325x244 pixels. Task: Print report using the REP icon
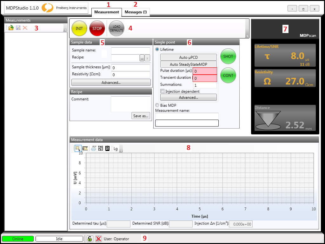94,148
